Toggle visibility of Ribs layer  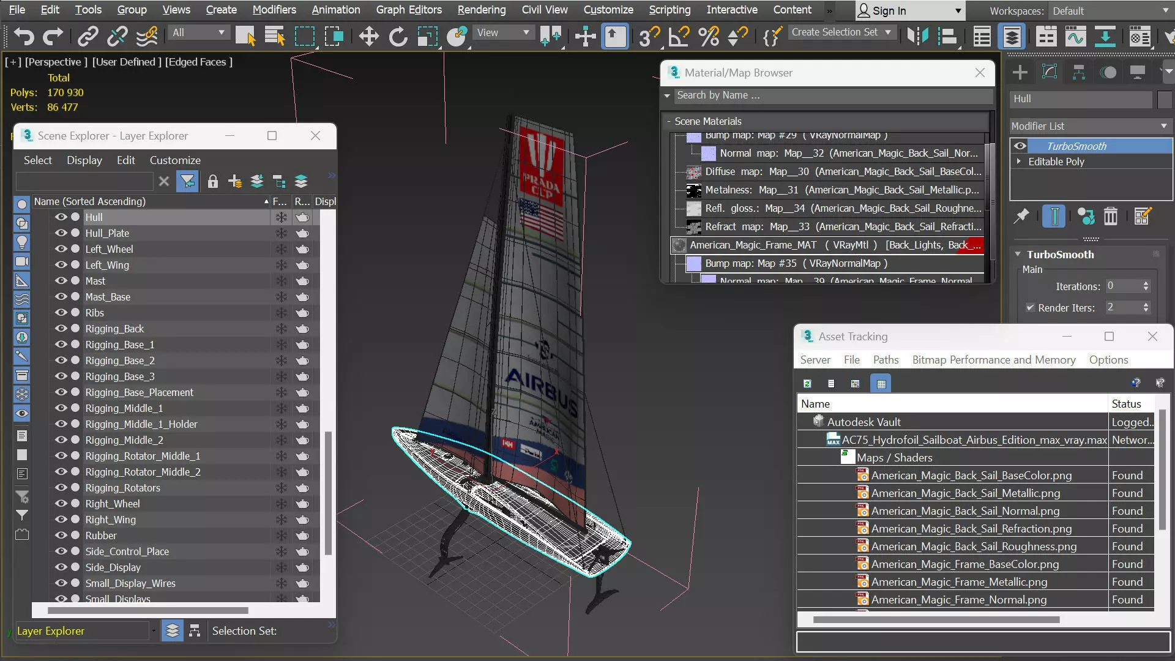coord(61,312)
